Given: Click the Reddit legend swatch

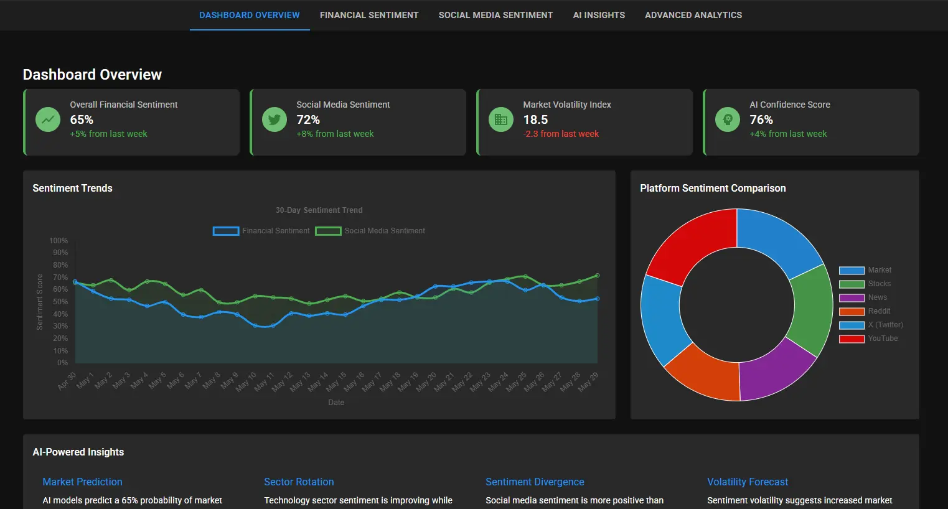Looking at the screenshot, I should point(852,311).
